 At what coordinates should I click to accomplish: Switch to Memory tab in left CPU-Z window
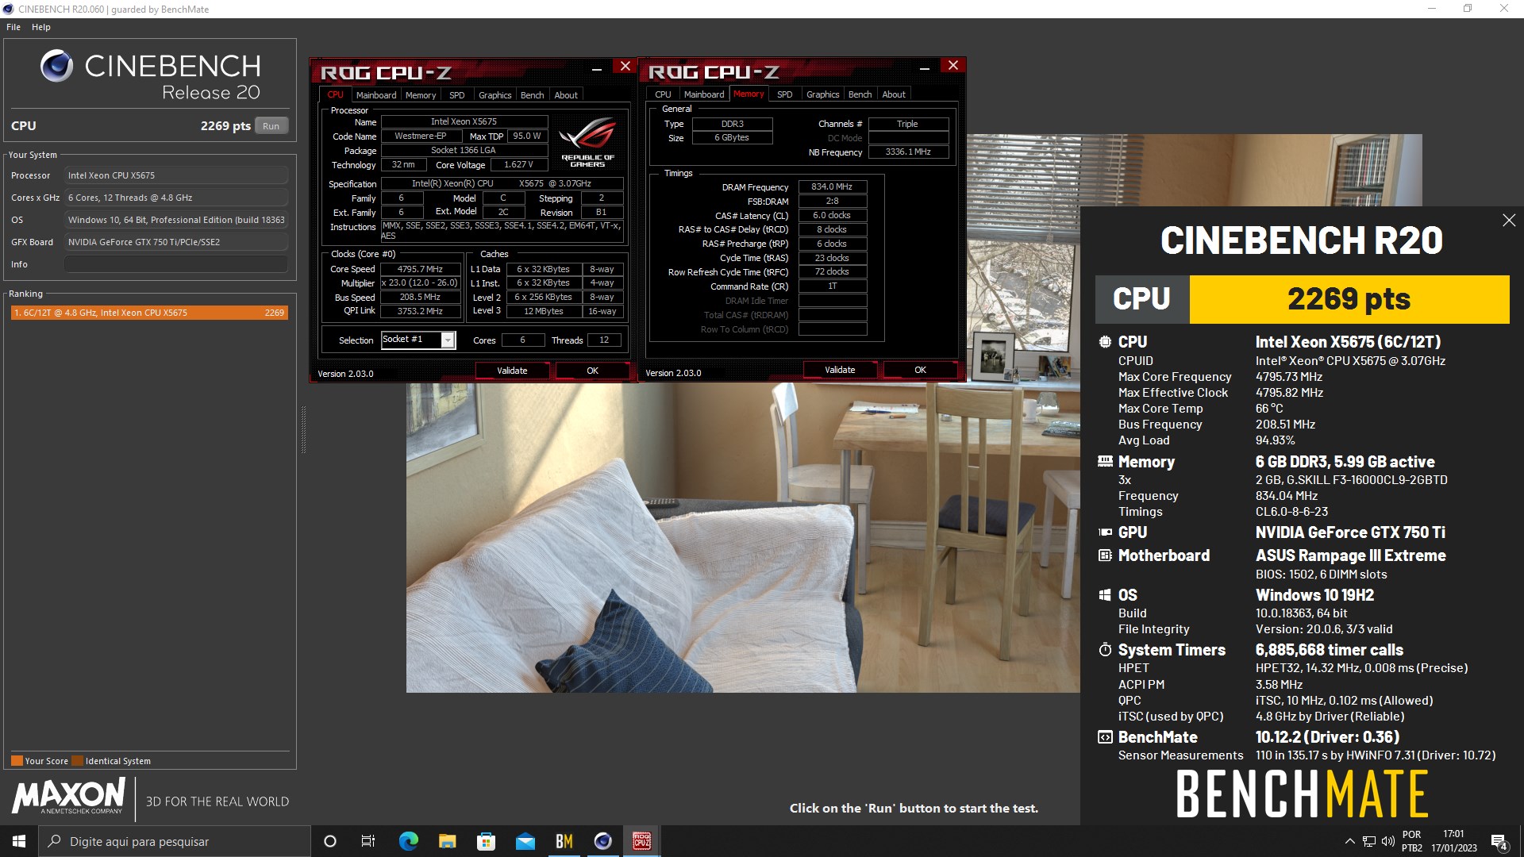tap(421, 95)
